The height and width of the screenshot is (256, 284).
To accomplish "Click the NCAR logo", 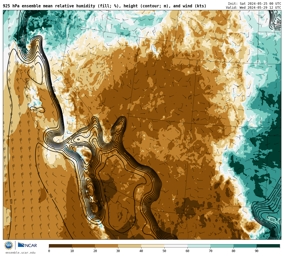I will (x=27, y=245).
